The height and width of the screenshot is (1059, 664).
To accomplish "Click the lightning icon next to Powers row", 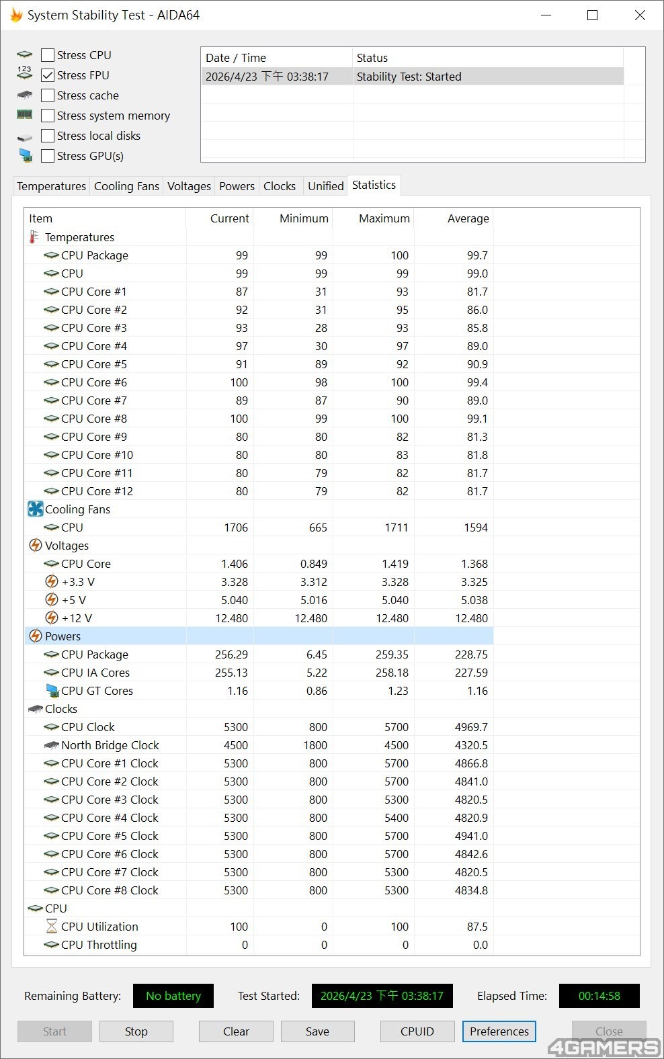I will tap(35, 636).
